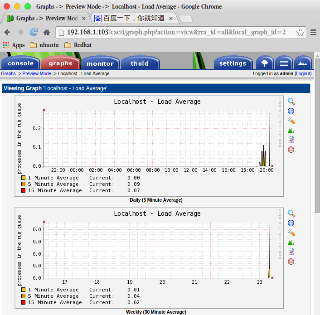Open the Apps bookmarks shortcut
320x315 pixels.
14,45
